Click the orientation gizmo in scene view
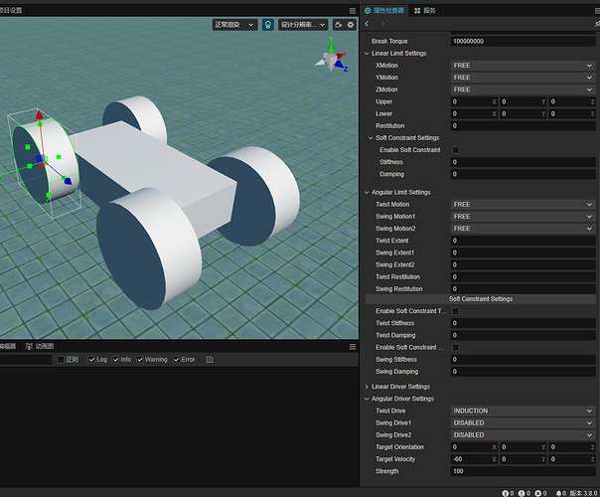The image size is (600, 497). click(x=330, y=56)
